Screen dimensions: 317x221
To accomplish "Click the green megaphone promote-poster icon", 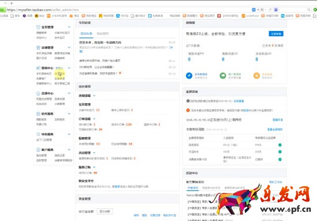I will pos(223,76).
